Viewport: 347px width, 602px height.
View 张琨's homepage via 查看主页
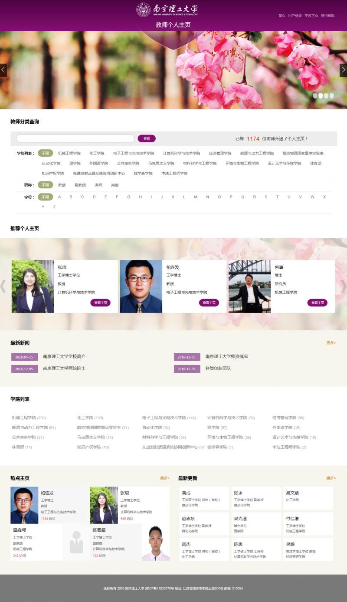100,303
